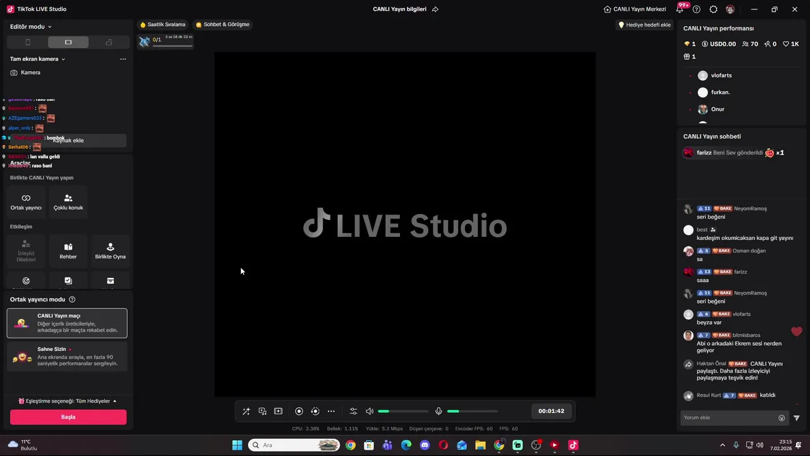Open CANLI Yayın bilgileri title

[x=399, y=9]
